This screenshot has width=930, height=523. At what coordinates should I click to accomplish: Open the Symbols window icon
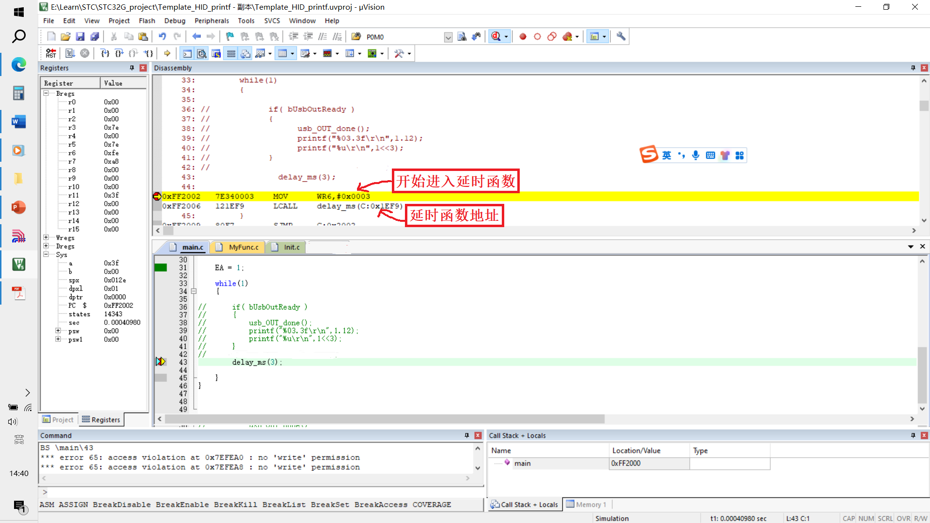217,53
